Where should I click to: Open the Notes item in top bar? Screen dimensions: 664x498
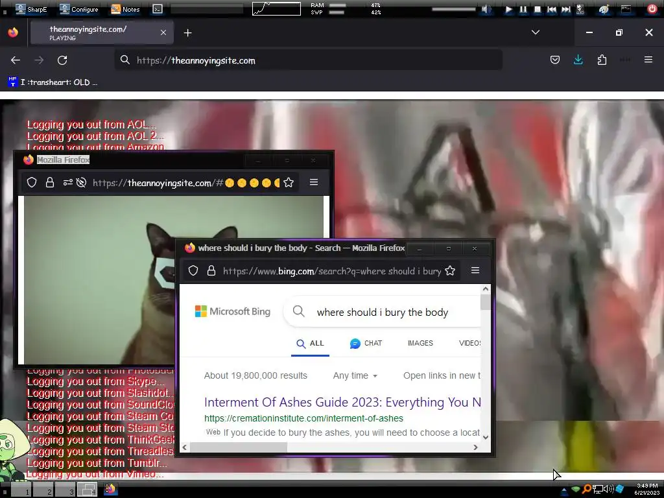(x=125, y=9)
